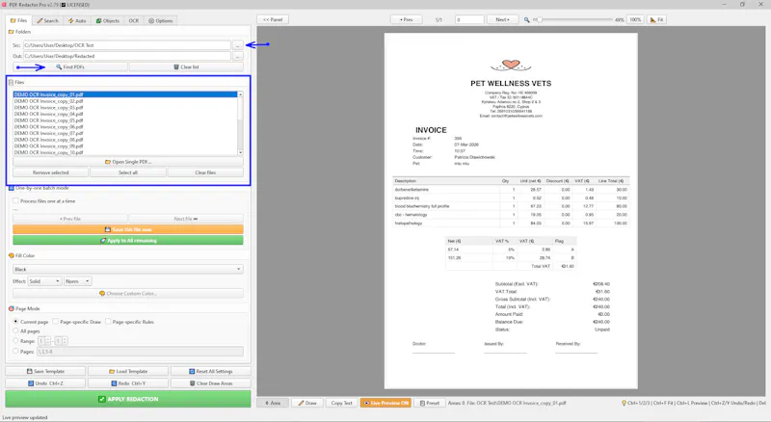
Task: Select the Pages radio button
Action: [x=15, y=351]
